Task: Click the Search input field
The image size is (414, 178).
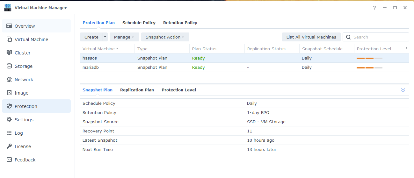Action: point(379,37)
